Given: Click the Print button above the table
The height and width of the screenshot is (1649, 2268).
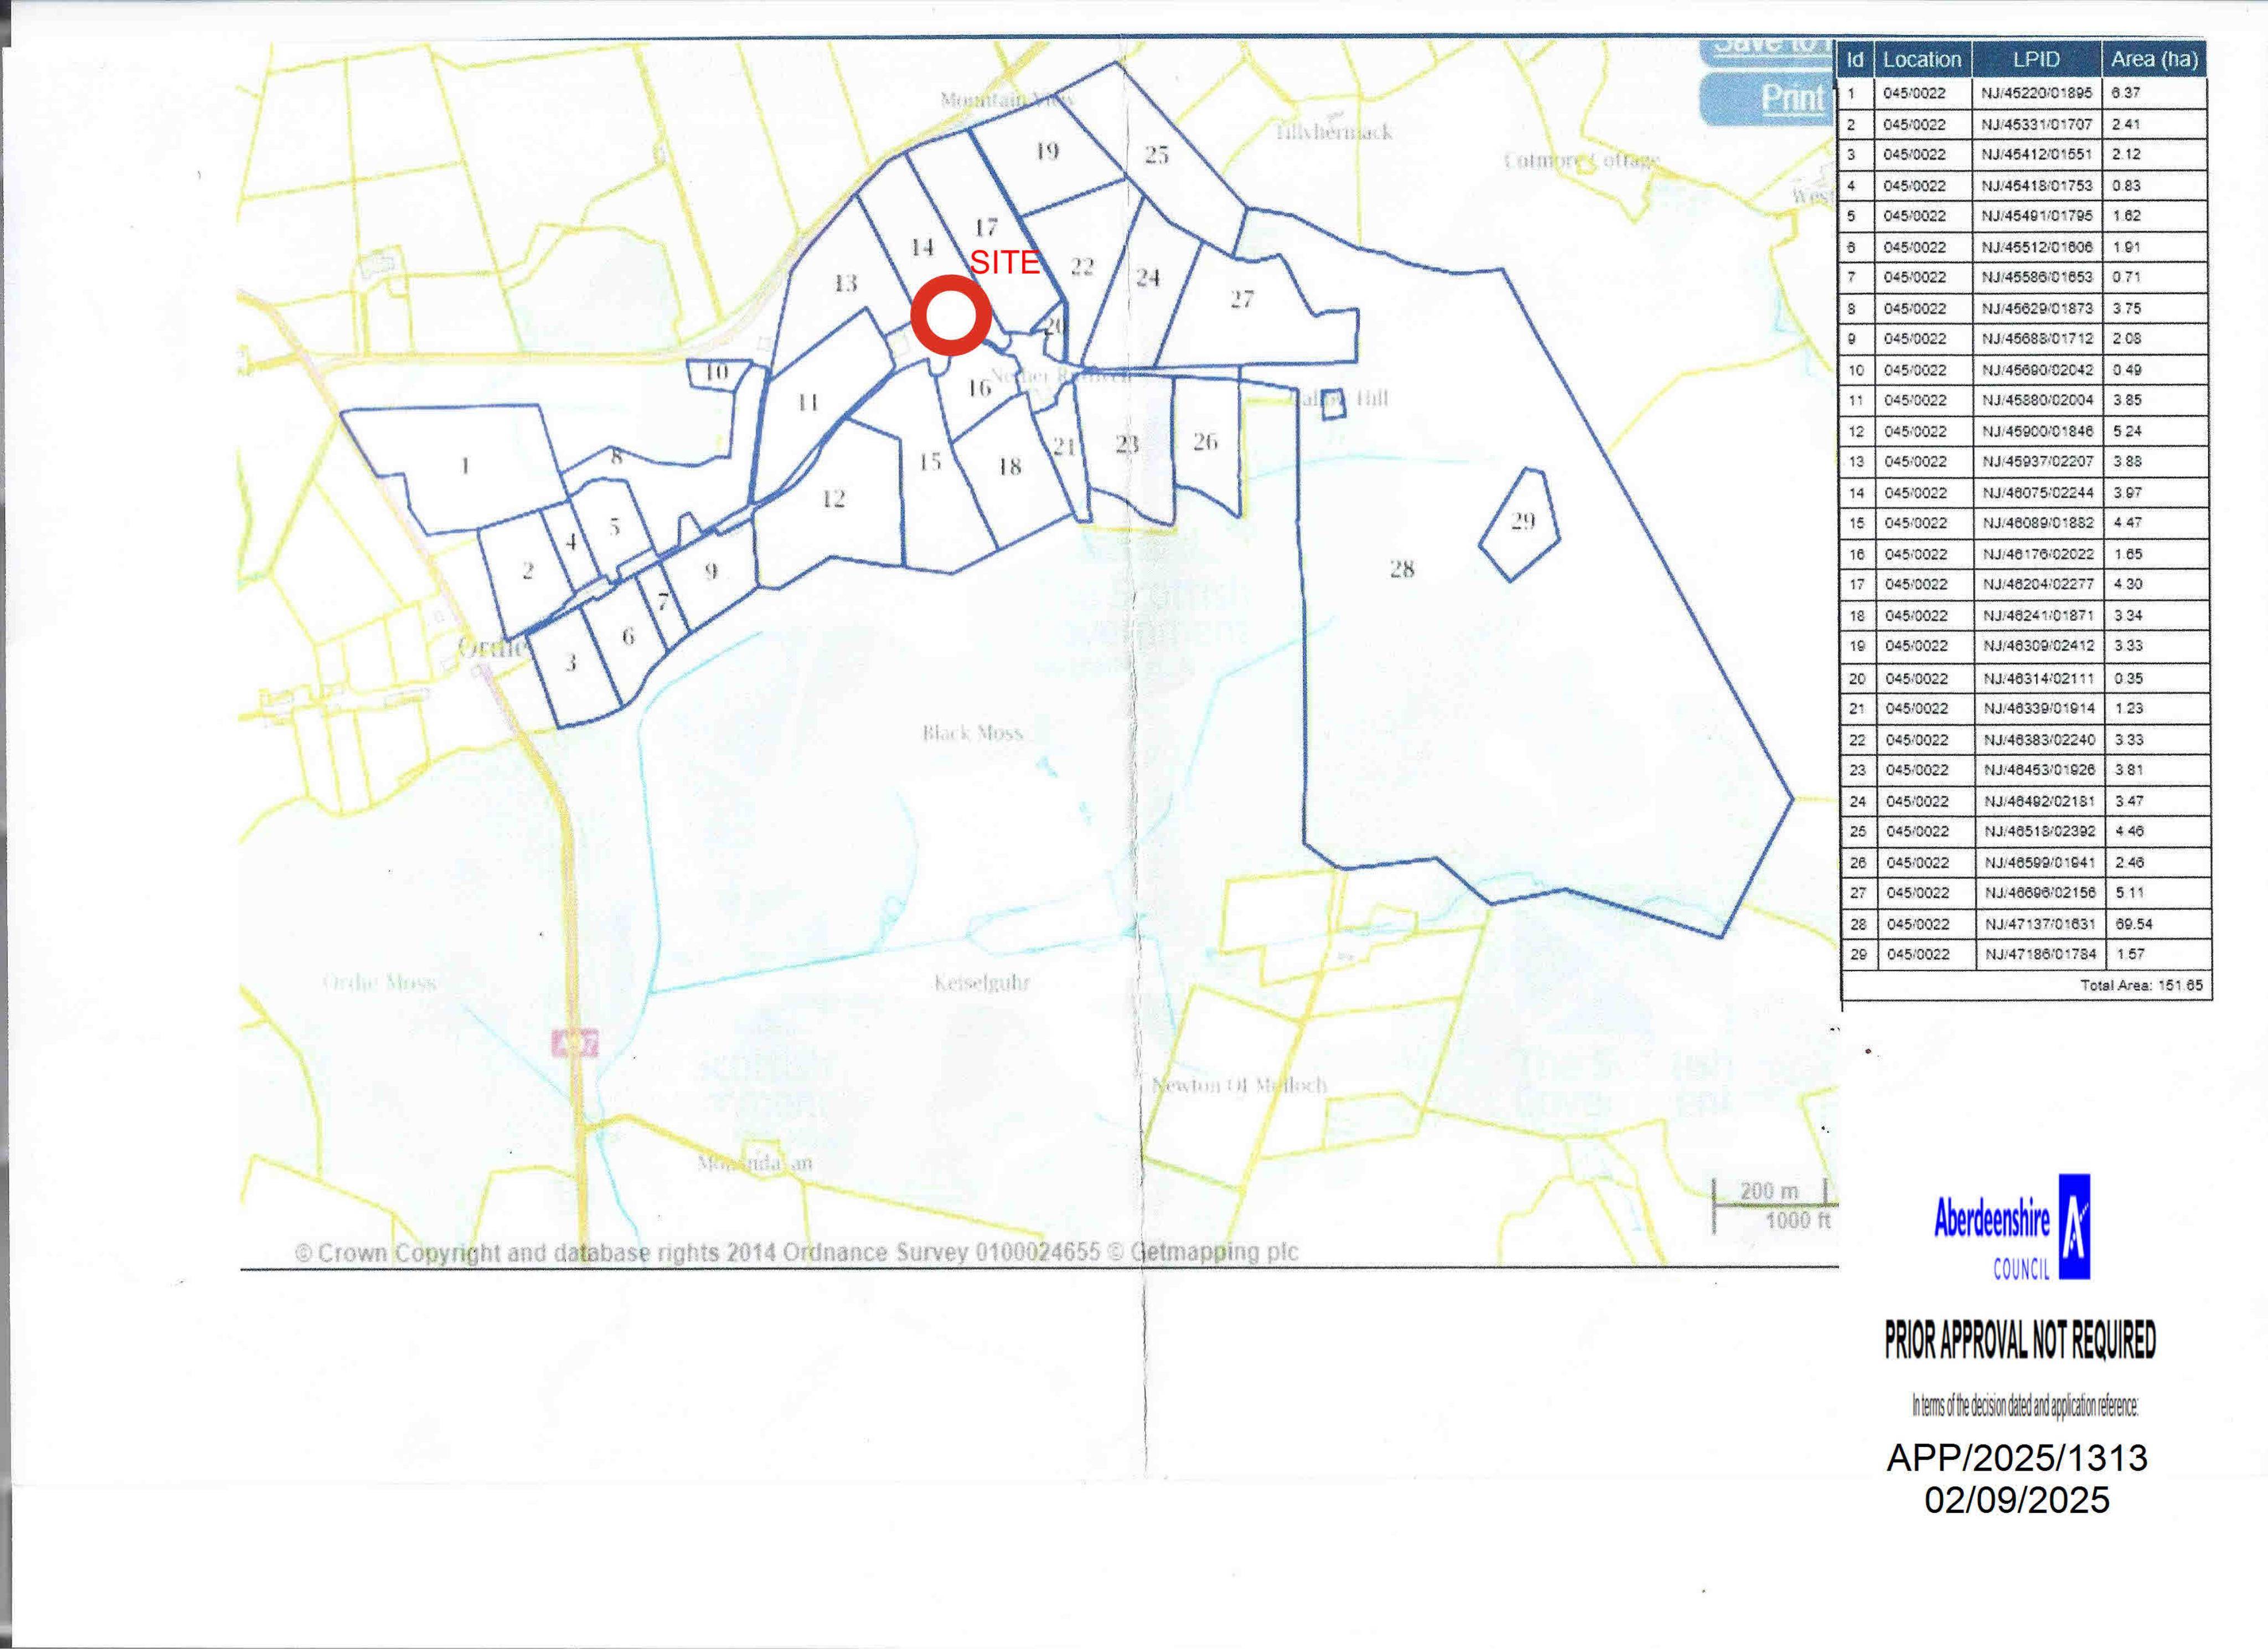Looking at the screenshot, I should pos(1768,99).
